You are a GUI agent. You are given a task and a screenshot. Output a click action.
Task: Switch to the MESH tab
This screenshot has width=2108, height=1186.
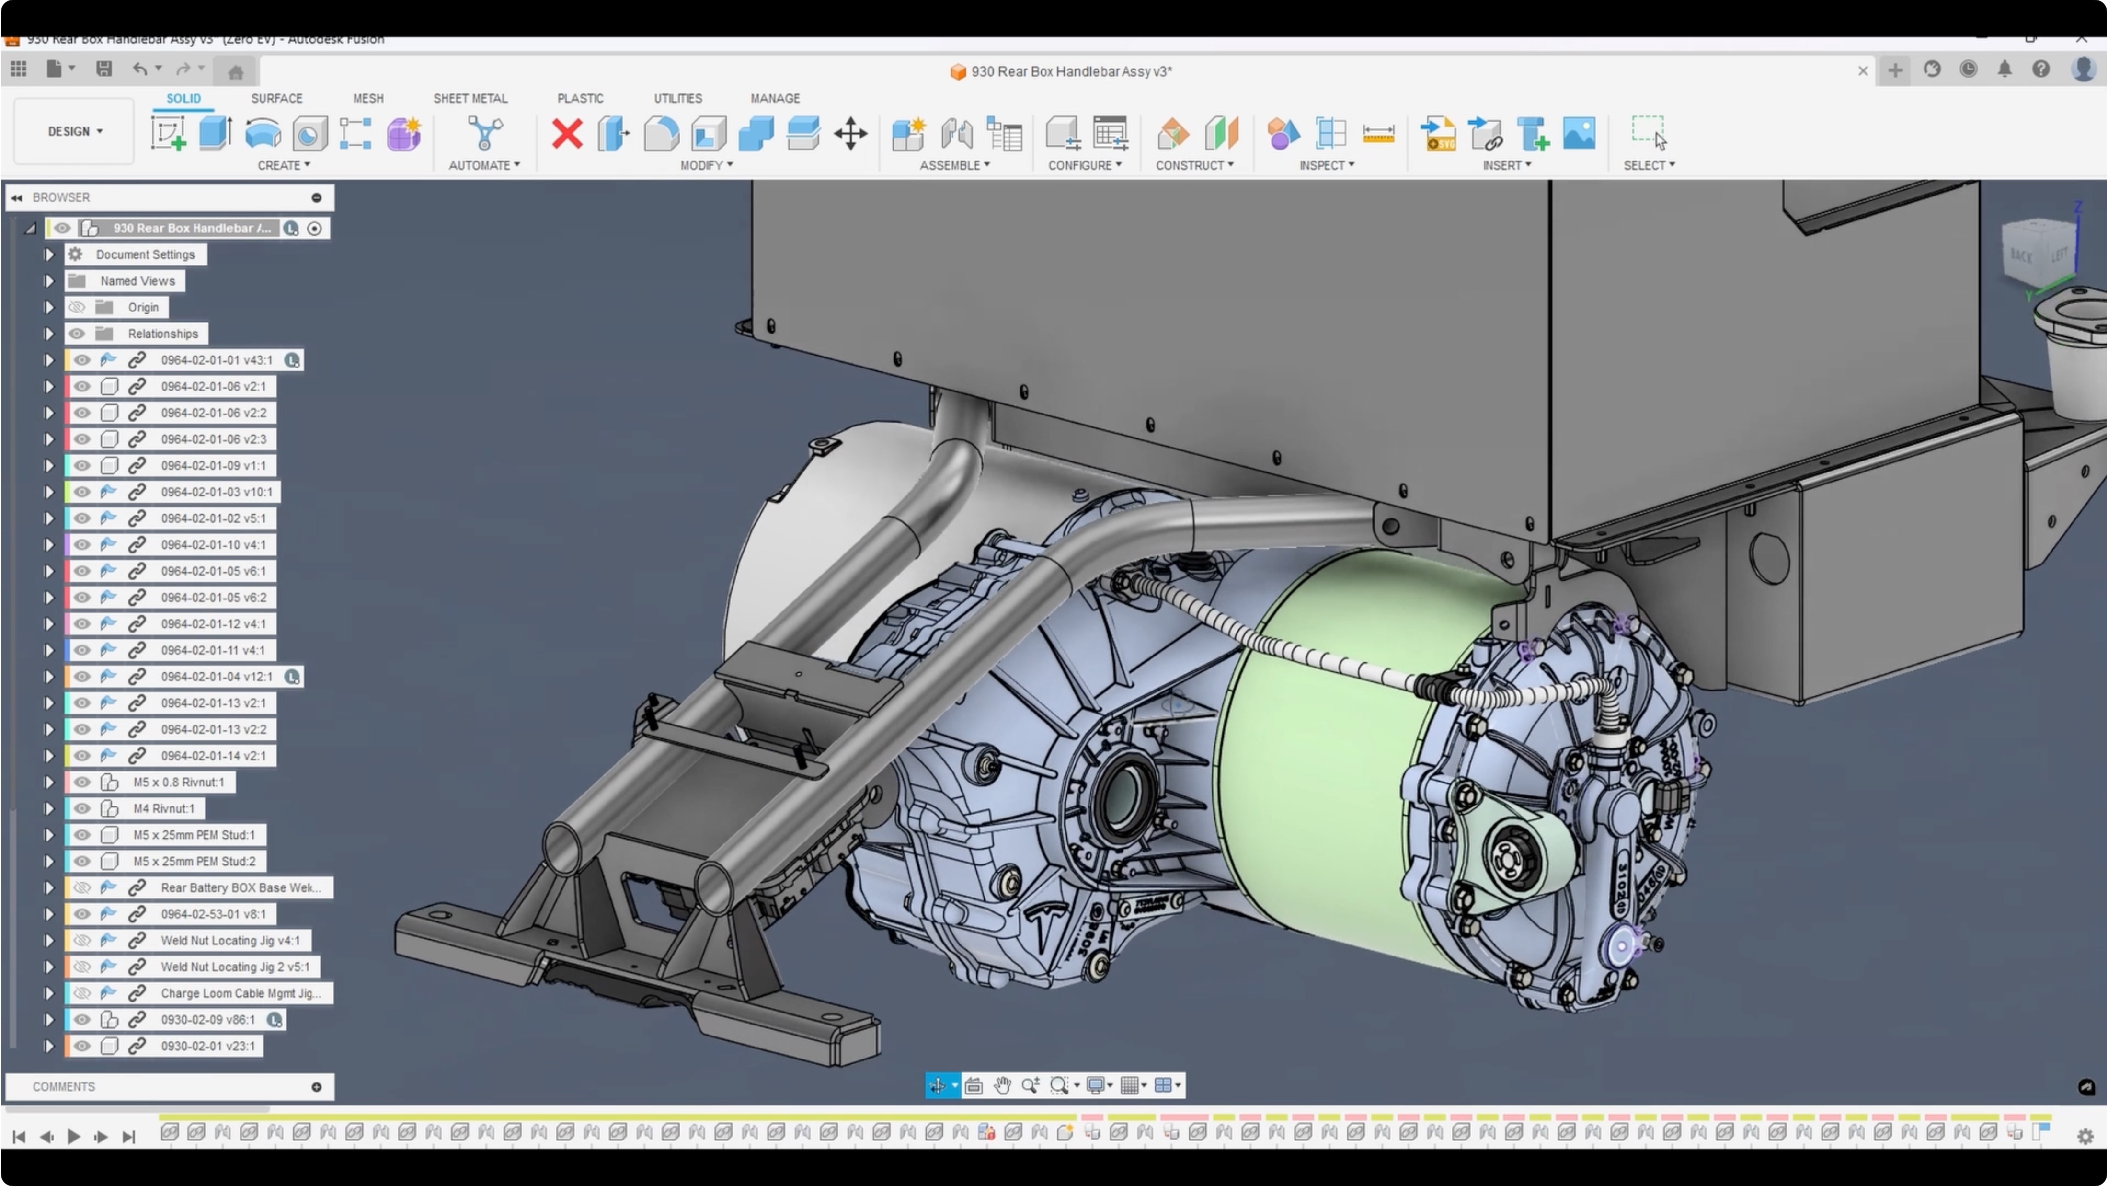pos(368,98)
